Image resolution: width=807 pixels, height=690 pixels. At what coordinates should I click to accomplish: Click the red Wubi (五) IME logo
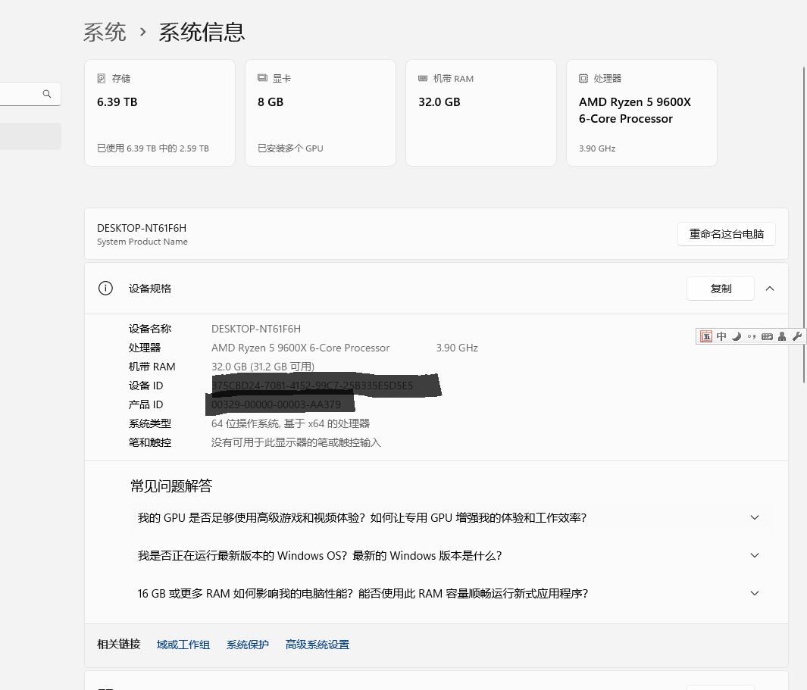tap(706, 336)
